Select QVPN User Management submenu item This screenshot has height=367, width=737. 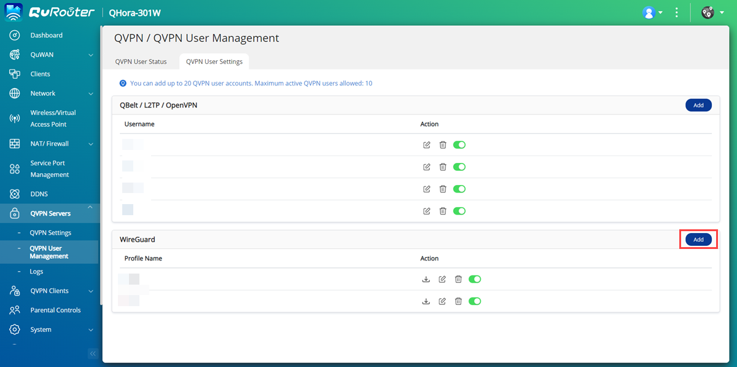[x=49, y=252]
